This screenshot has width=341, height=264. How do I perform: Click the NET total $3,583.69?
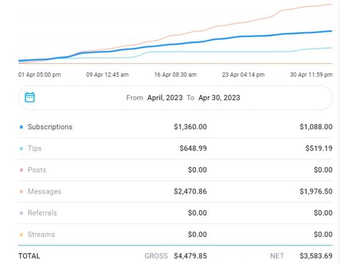click(316, 256)
